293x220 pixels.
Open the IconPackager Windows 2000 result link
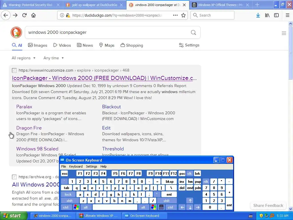click(104, 78)
